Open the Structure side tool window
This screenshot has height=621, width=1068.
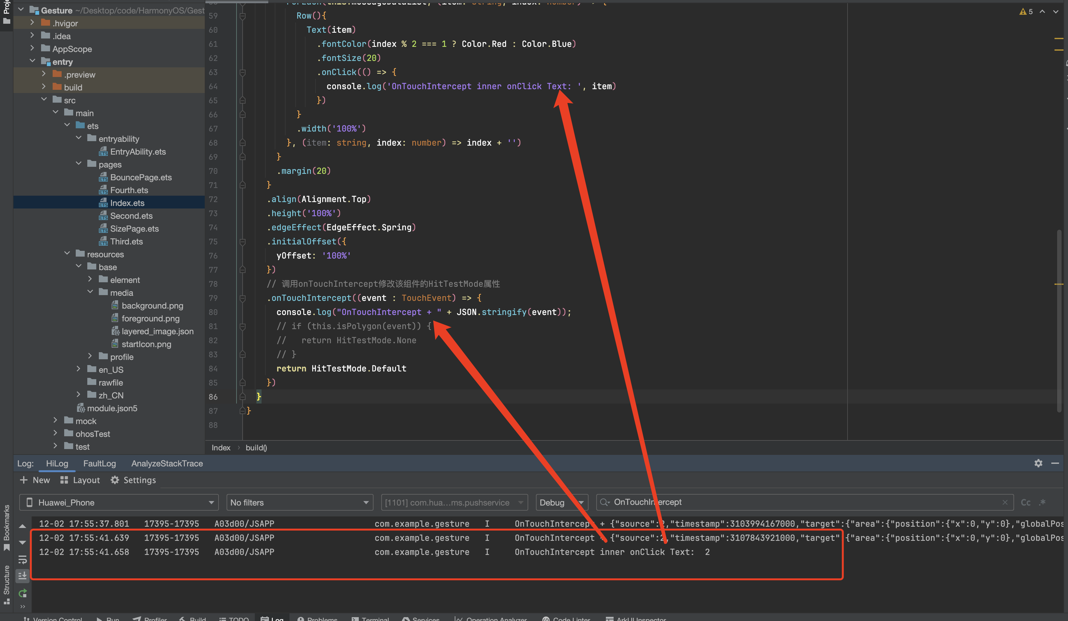[6, 584]
